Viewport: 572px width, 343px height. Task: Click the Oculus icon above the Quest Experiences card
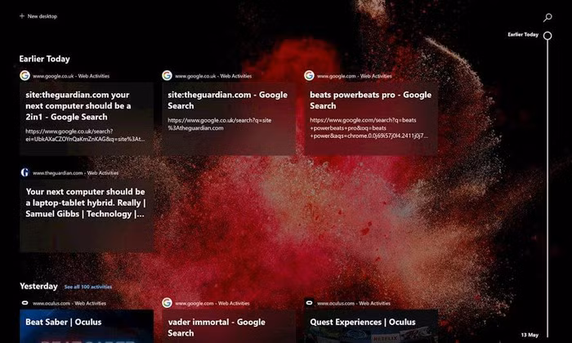(x=309, y=302)
